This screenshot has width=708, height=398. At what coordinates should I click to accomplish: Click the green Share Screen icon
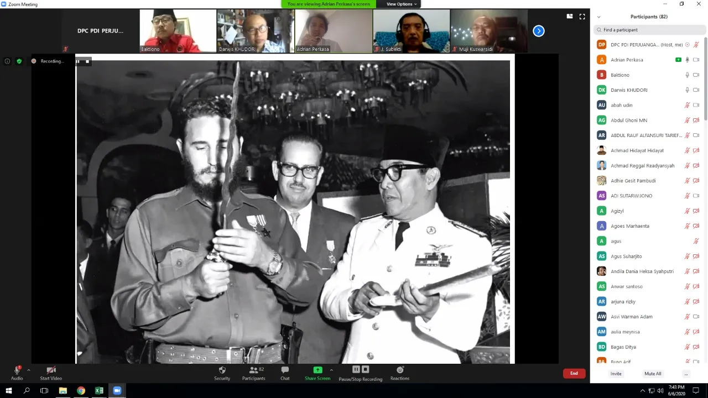pyautogui.click(x=317, y=370)
